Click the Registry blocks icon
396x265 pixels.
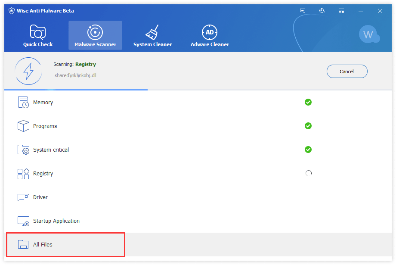23,174
